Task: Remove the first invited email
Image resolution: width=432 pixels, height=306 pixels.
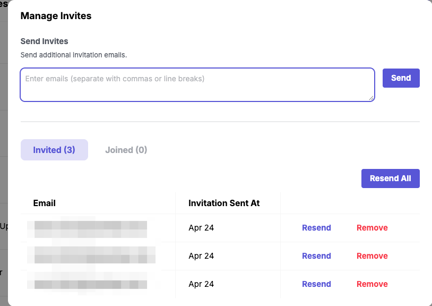Action: 372,228
